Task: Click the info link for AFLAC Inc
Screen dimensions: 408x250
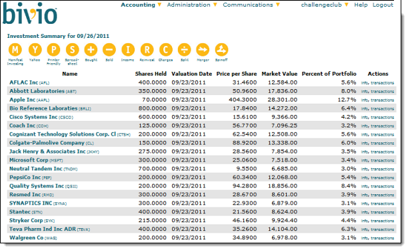Action: pyautogui.click(x=365, y=83)
